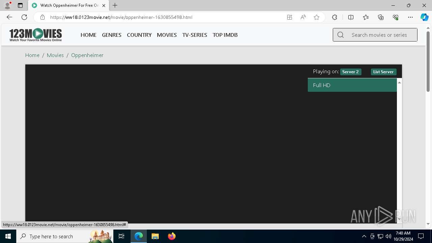Open the HOME menu item
Screen dimensions: 432x243
point(88,35)
